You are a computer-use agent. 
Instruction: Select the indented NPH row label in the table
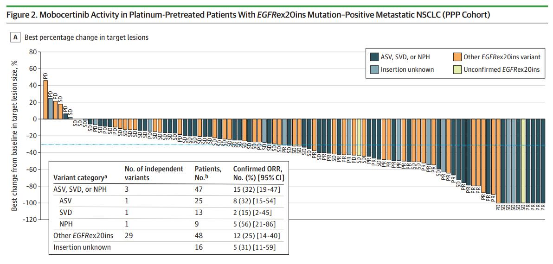click(x=66, y=224)
